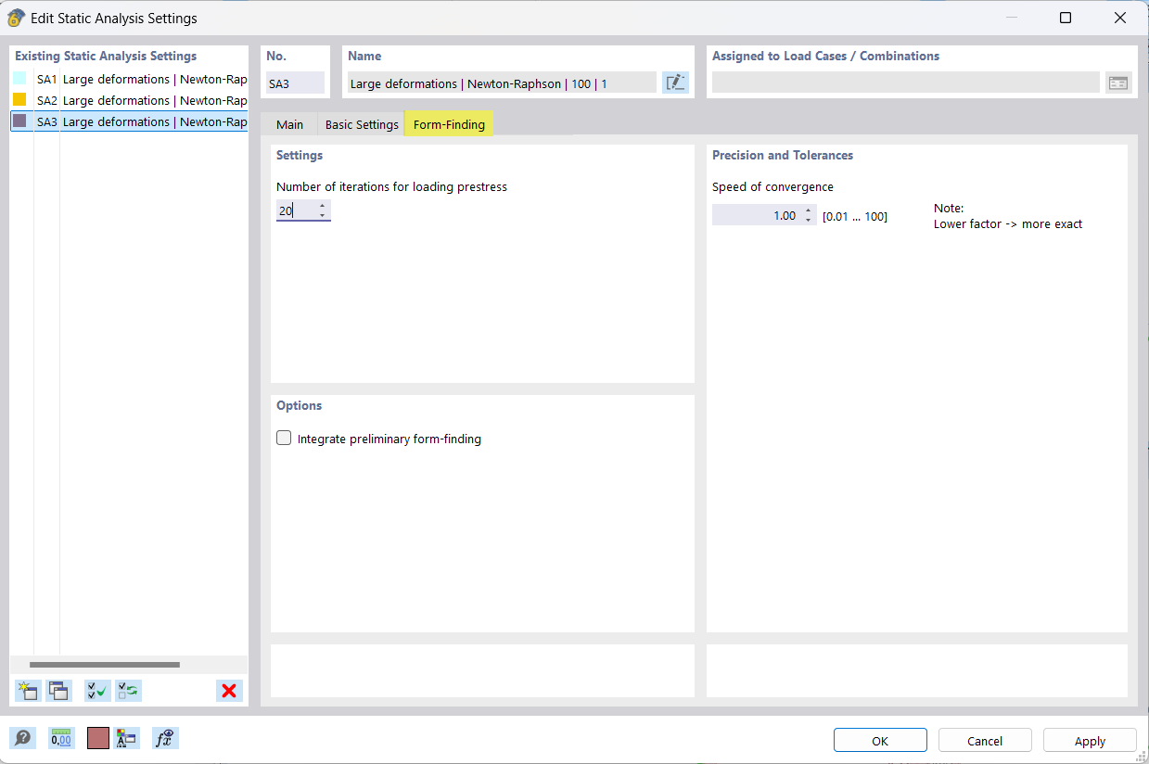
Task: Enable Integrate preliminary form-finding
Action: click(x=284, y=438)
